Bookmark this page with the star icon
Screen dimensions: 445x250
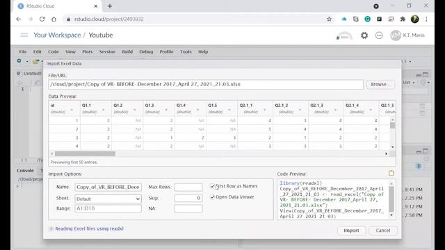(329, 19)
